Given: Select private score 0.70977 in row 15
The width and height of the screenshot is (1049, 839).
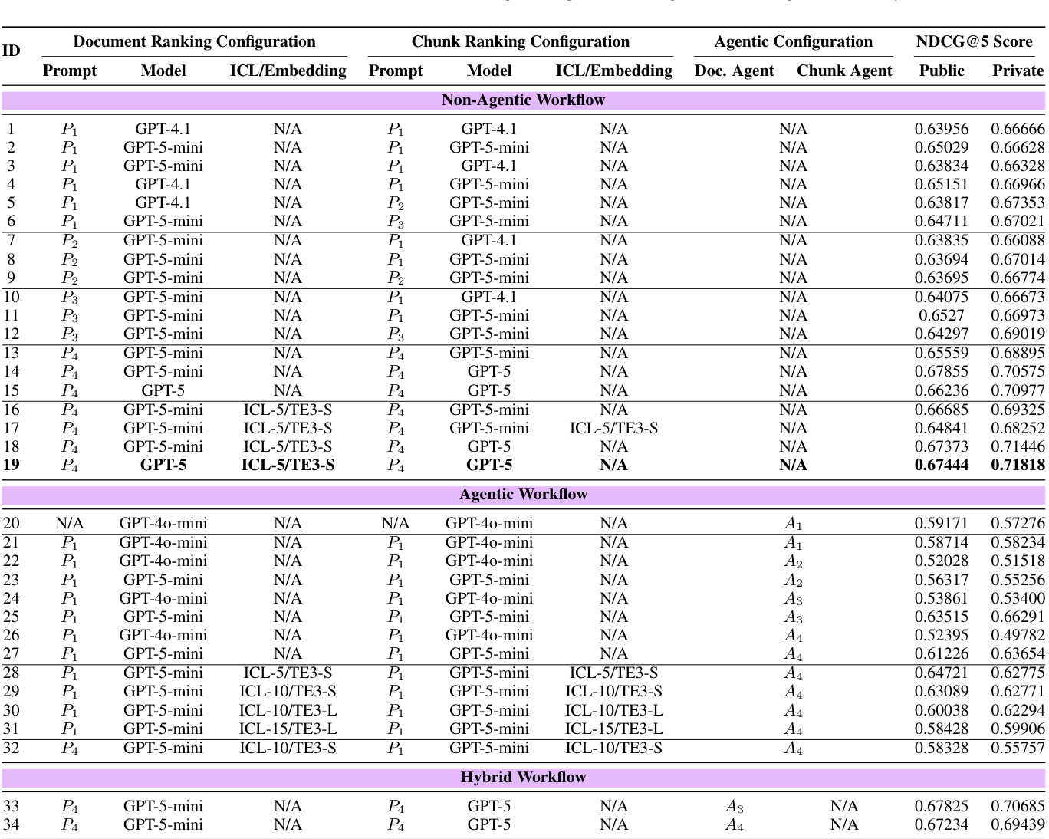Looking at the screenshot, I should [1018, 391].
